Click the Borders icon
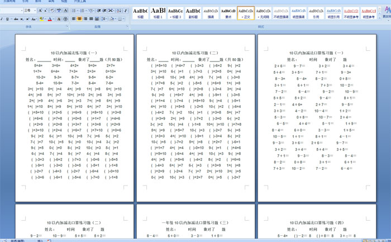Viewport: 391px width, 242px height. (120, 19)
